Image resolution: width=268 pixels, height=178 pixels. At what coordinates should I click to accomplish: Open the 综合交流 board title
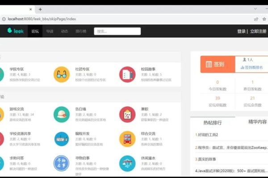148,133
